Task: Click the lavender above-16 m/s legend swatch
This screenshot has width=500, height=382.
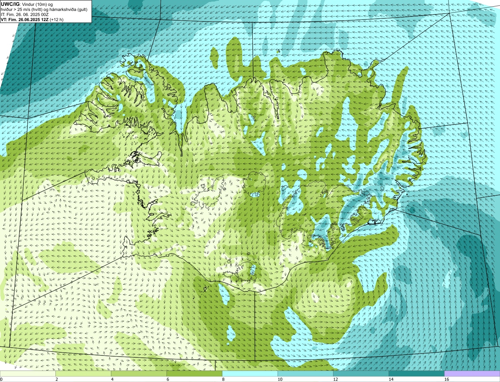Action: (472, 374)
